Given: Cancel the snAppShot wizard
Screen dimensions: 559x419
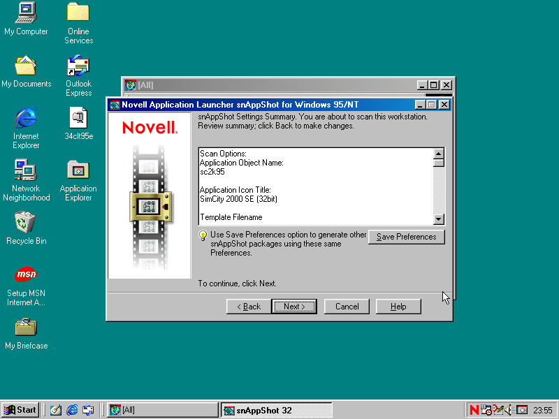Looking at the screenshot, I should coord(347,307).
